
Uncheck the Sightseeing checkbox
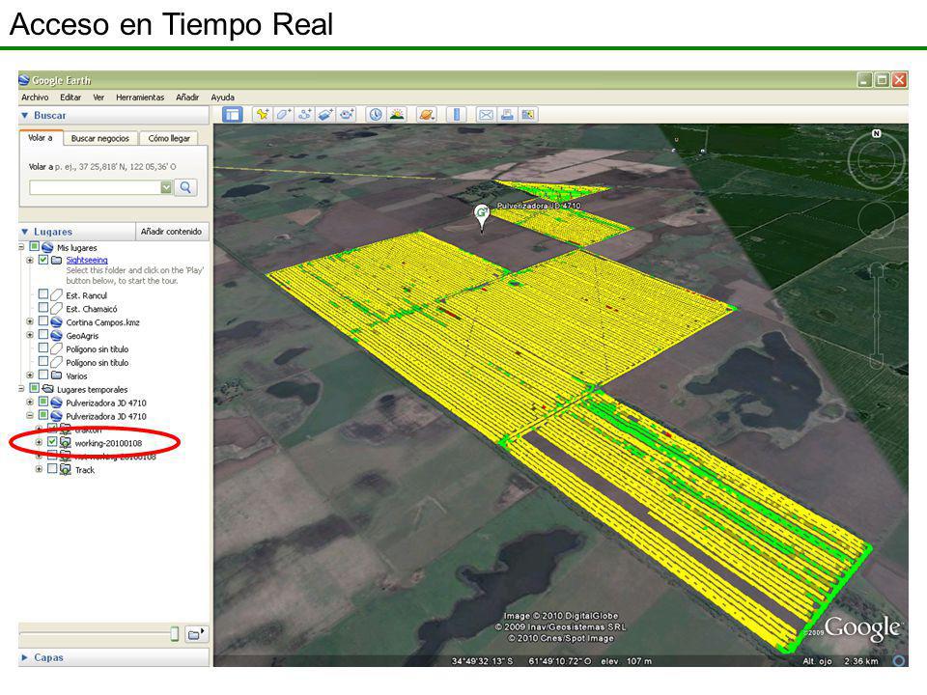[43, 260]
